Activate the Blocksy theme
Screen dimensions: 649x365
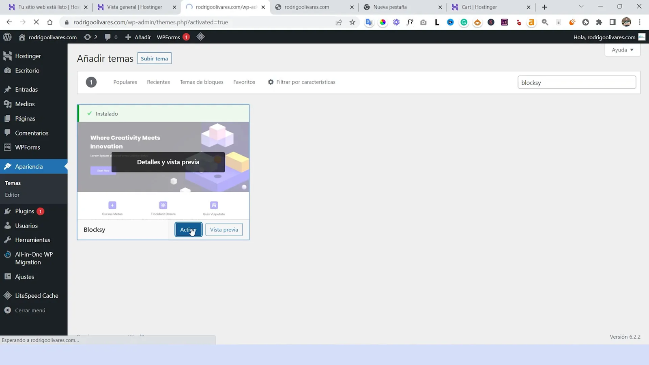pos(188,230)
